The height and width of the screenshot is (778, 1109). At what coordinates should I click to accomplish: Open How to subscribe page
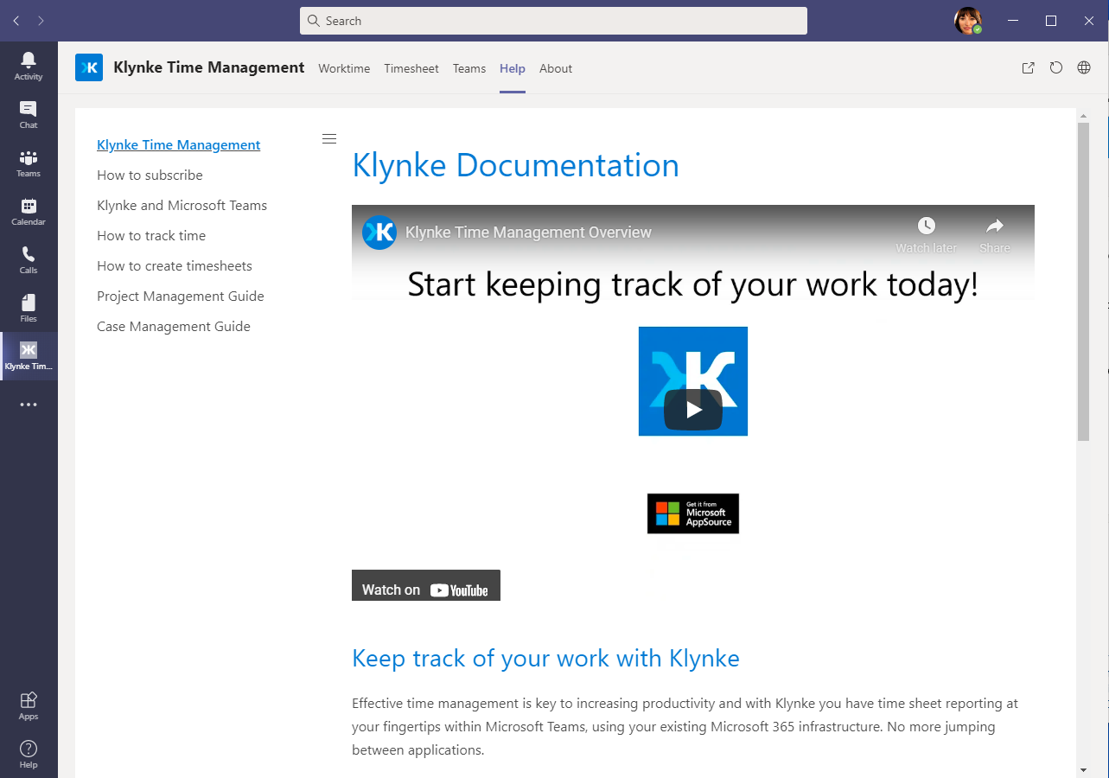tap(150, 175)
